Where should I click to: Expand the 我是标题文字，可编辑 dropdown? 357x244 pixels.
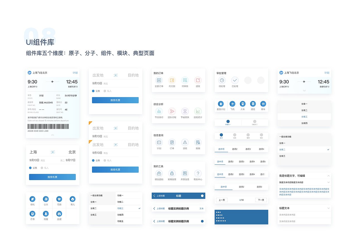click(329, 176)
